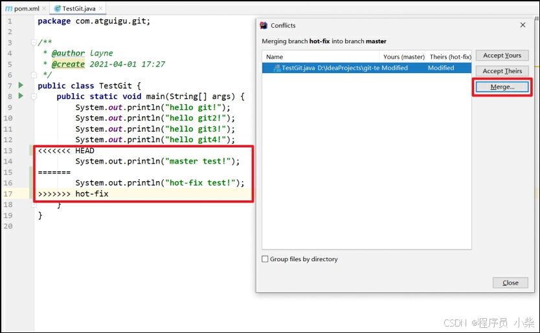
Task: Click Yours (master) column header
Action: pos(403,57)
